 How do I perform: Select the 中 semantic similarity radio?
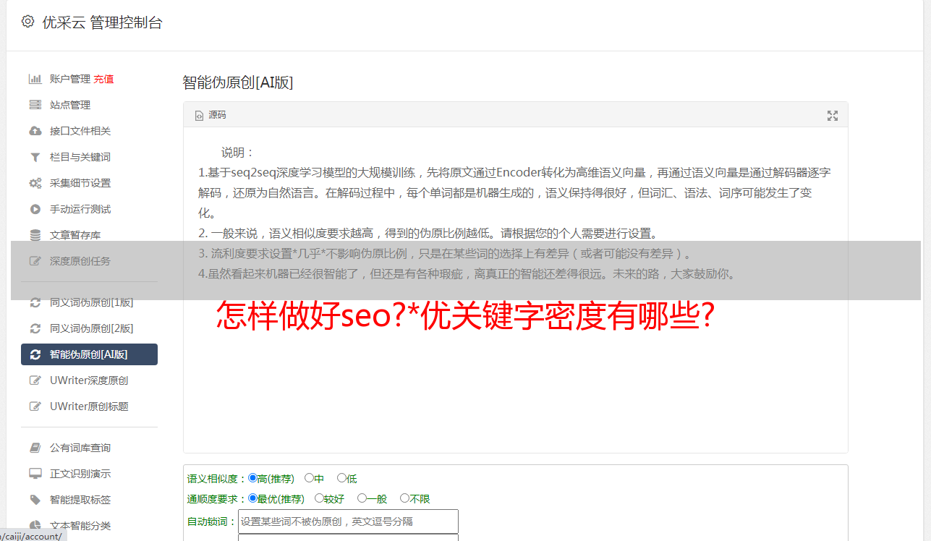314,478
